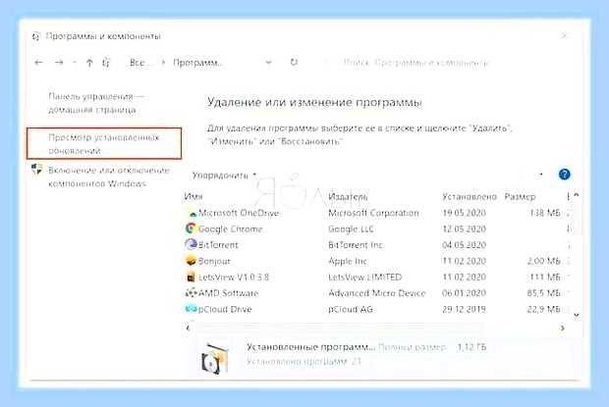Open the view options dropdown near help

[541, 175]
